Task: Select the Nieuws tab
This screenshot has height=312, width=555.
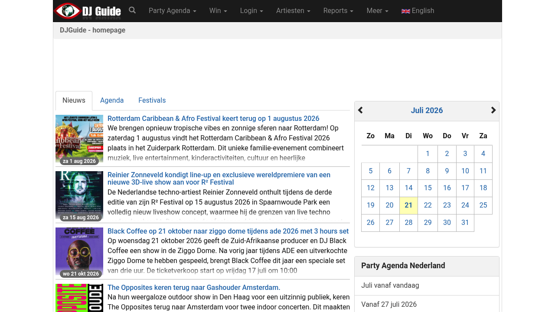Action: pos(74,101)
